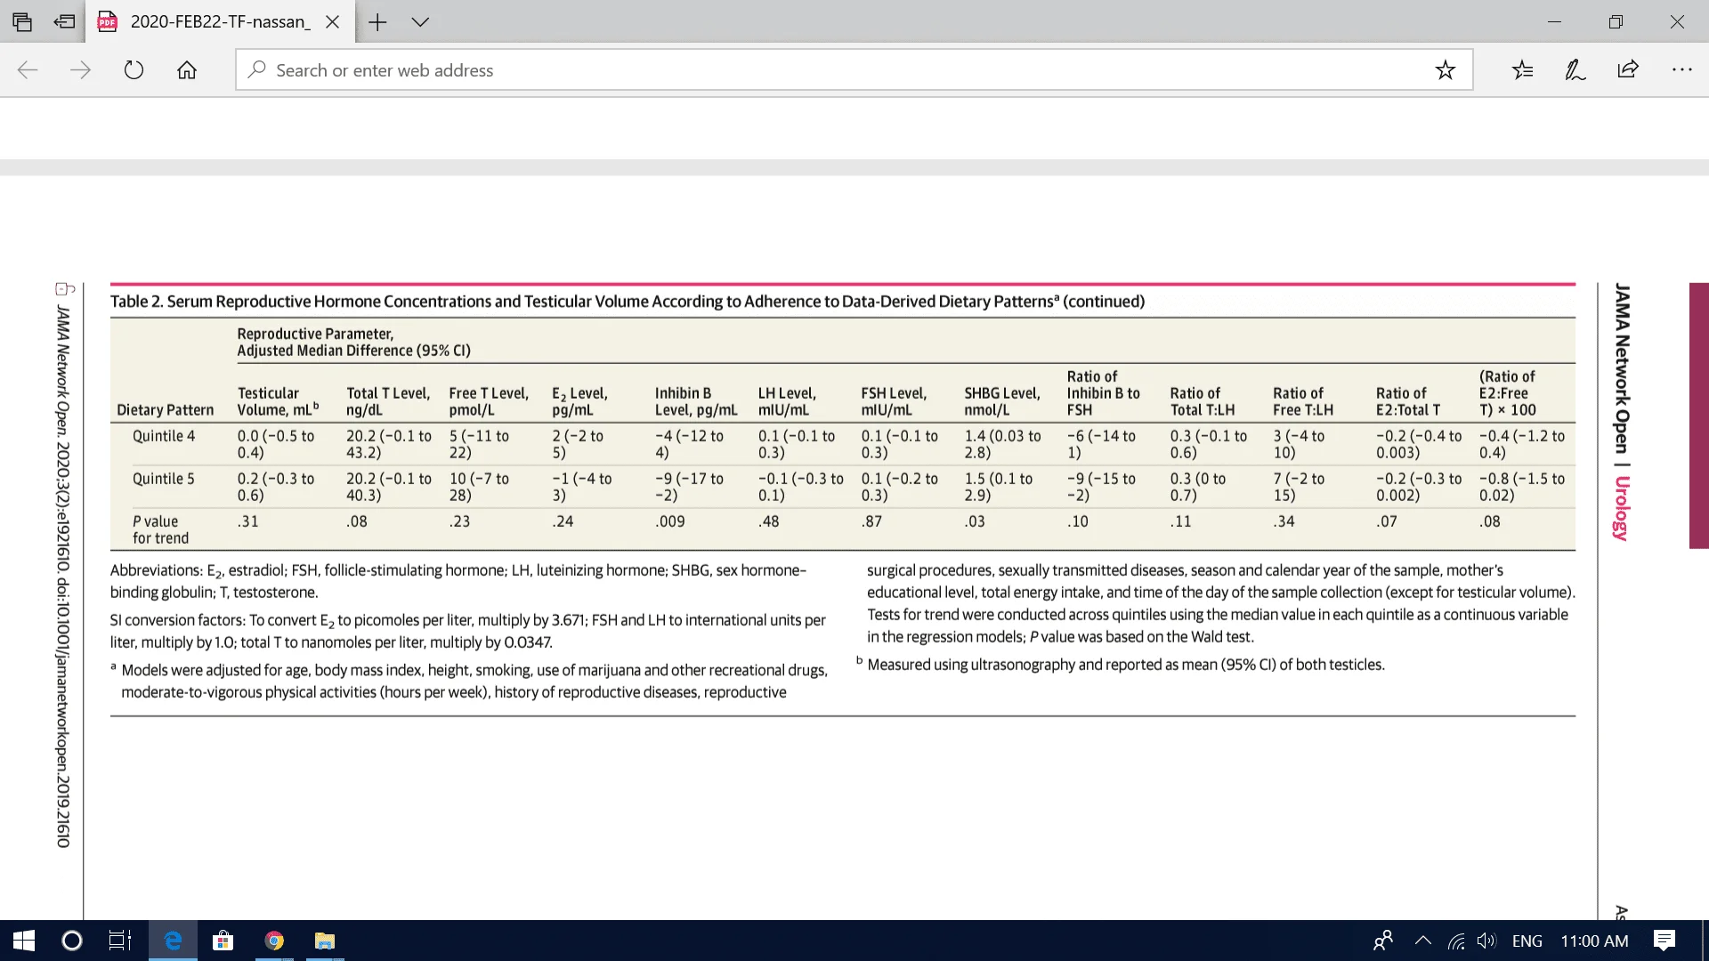Go forward to next page
The width and height of the screenshot is (1709, 961).
[80, 70]
